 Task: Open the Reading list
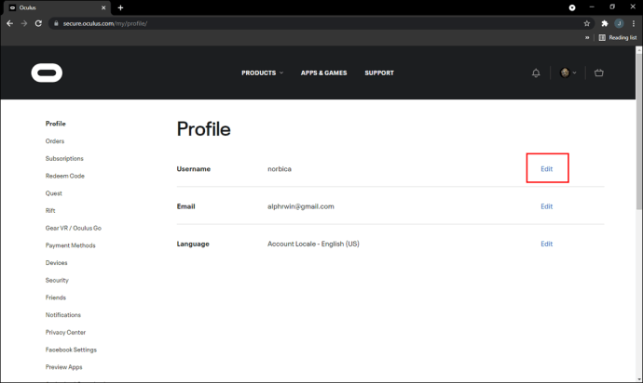point(618,37)
